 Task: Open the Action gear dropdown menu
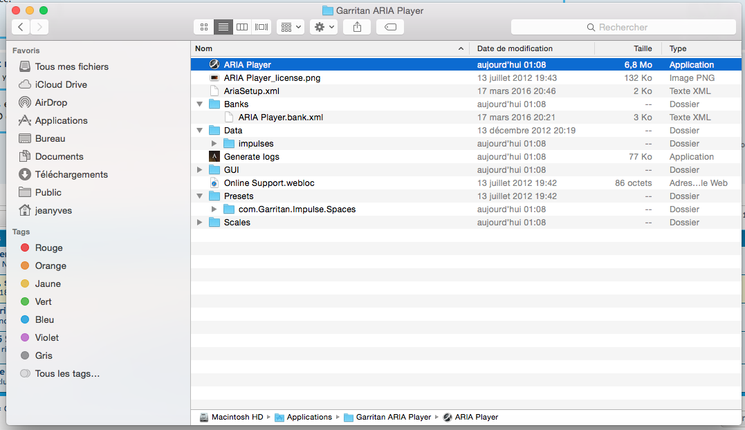click(x=323, y=27)
